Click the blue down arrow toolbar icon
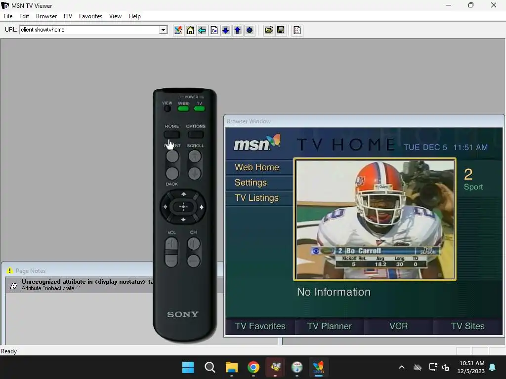Screen dimensions: 506x379 click(x=225, y=30)
